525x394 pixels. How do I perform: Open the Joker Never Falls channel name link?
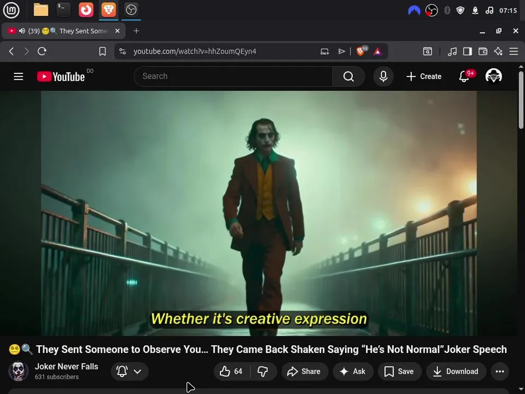pyautogui.click(x=66, y=367)
